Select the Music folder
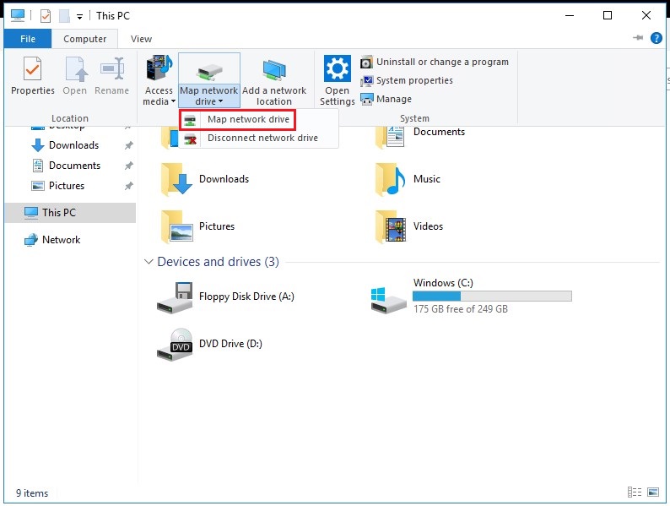The height and width of the screenshot is (506, 670). click(408, 179)
